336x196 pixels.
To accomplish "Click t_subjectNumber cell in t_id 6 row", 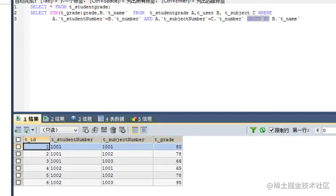I will pyautogui.click(x=127, y=182).
